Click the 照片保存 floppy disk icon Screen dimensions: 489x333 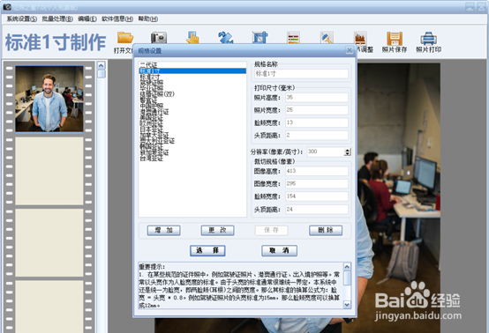point(395,38)
